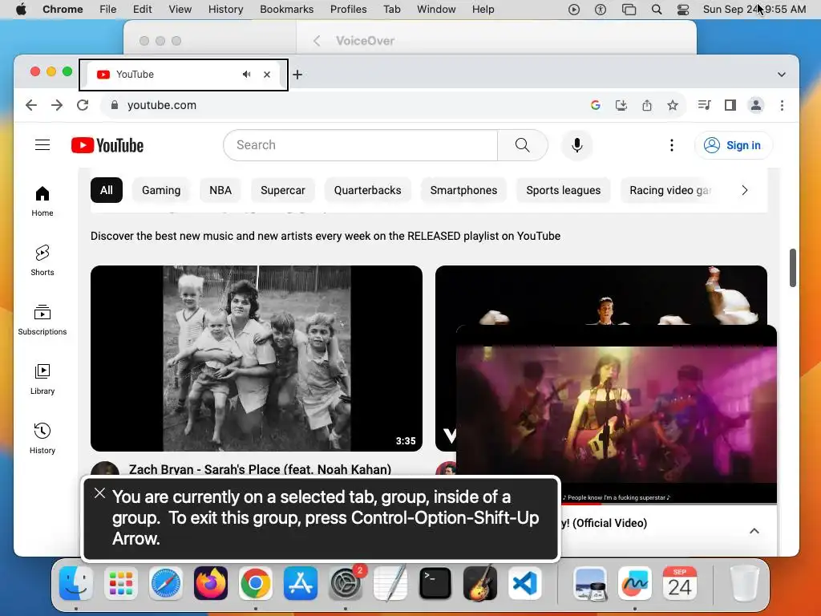Close the YouTube tab
The width and height of the screenshot is (821, 616).
pos(267,75)
